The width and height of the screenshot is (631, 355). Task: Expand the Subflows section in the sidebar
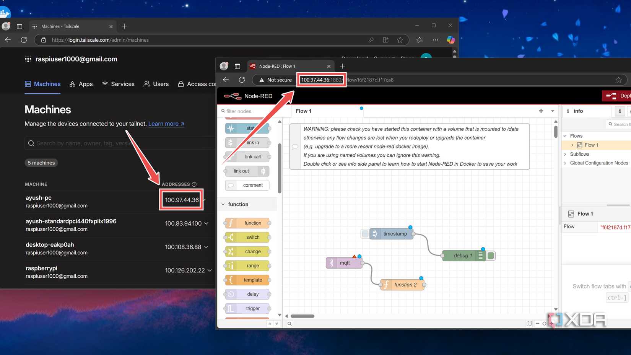pos(565,154)
